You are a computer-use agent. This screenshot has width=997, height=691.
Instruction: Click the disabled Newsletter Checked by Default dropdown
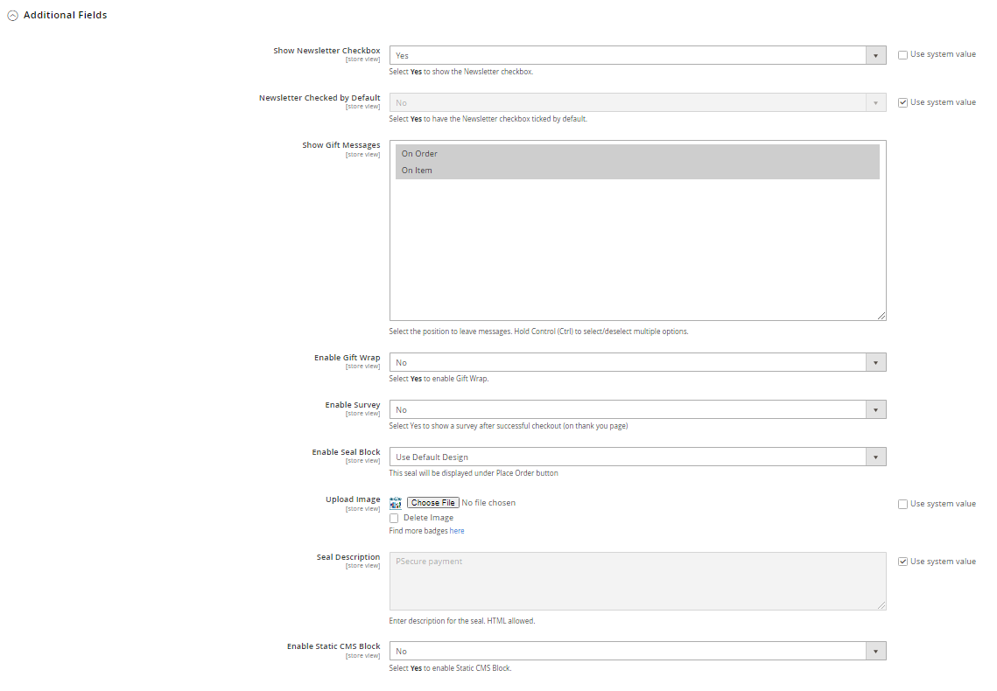pos(637,102)
